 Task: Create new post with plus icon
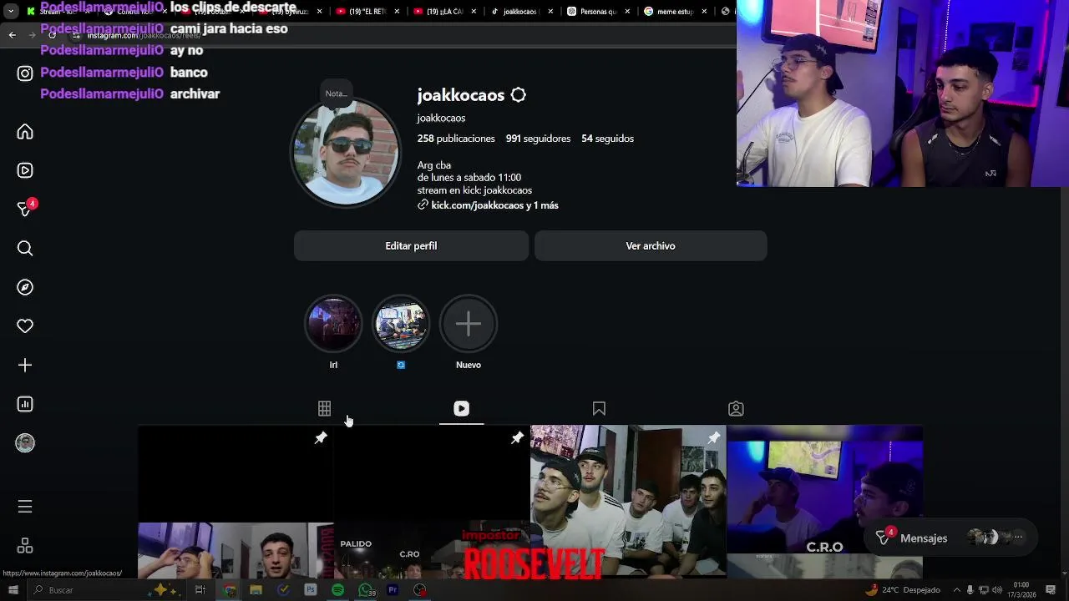(x=25, y=365)
